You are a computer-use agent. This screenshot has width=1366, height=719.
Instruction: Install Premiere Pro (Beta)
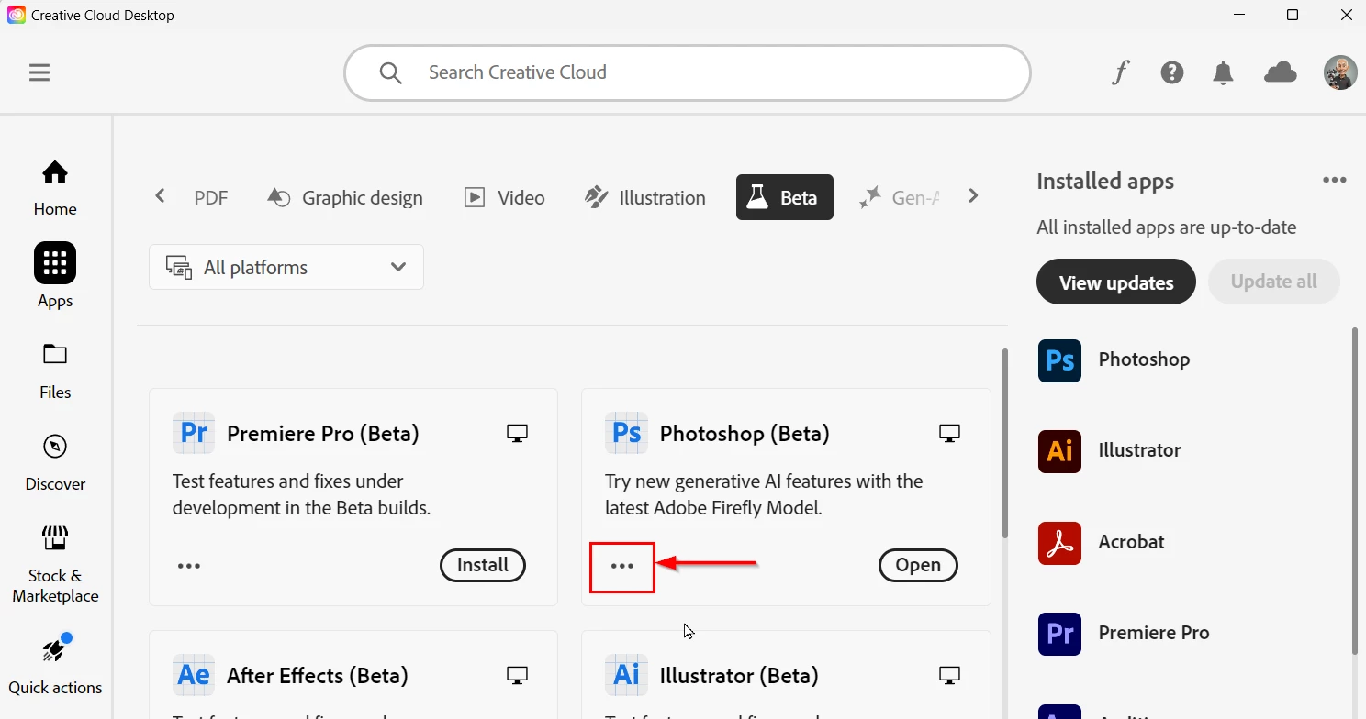[x=483, y=566]
